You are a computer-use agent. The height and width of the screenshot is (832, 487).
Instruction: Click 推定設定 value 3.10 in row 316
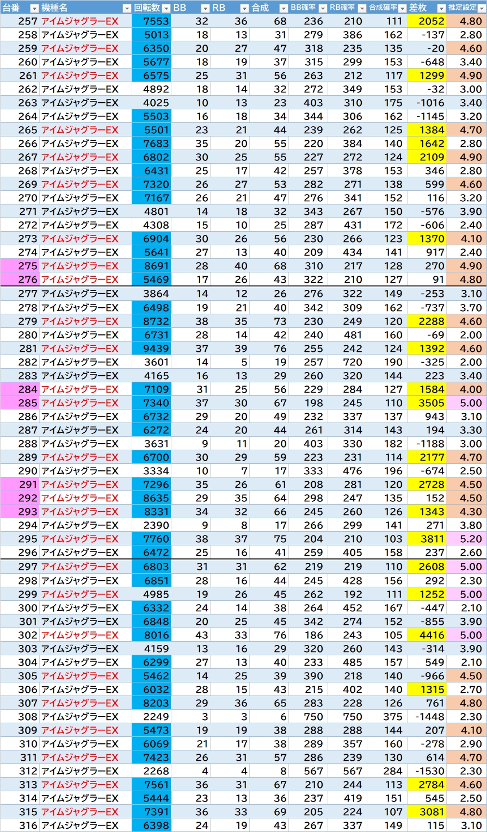tap(466, 825)
